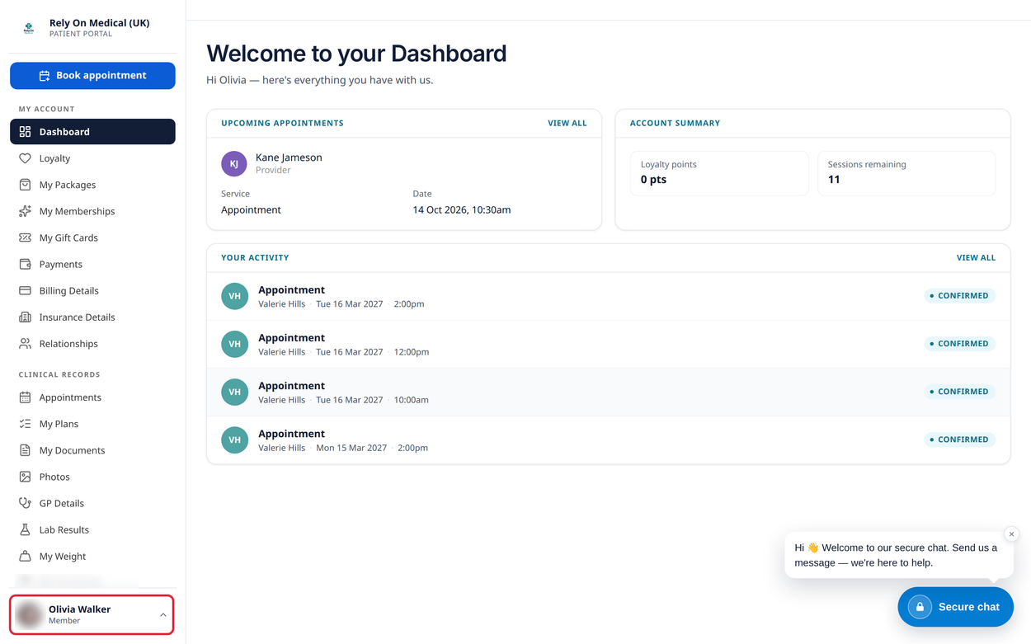Select Billing Details menu entry
Image resolution: width=1031 pixels, height=644 pixels.
[92, 290]
